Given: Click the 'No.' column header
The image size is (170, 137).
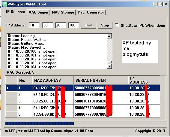Looking at the screenshot, I should click(x=25, y=80).
